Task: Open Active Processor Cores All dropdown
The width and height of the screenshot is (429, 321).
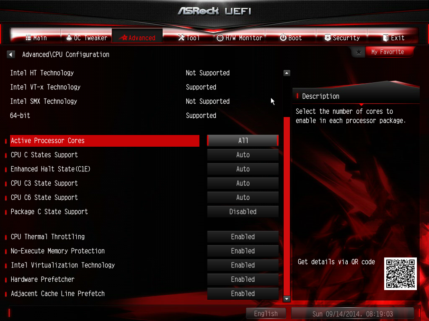Action: (x=243, y=140)
